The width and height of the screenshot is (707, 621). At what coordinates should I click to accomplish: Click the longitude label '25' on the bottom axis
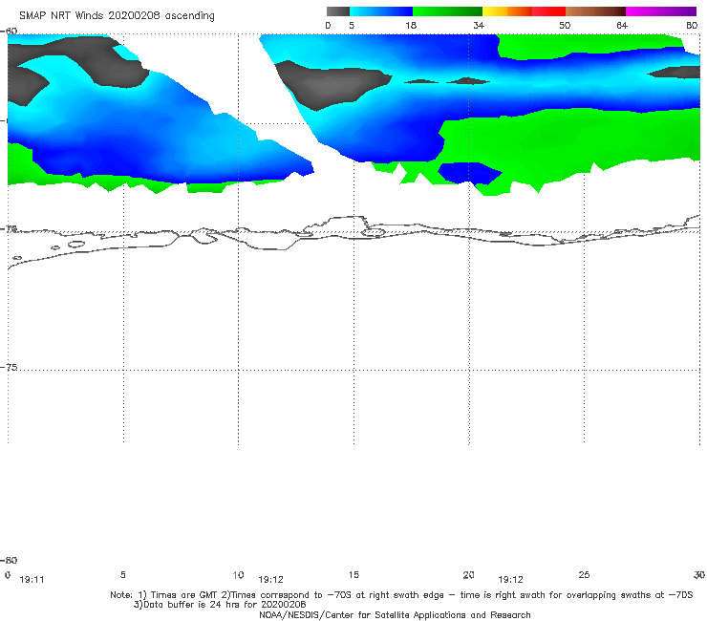pos(584,574)
